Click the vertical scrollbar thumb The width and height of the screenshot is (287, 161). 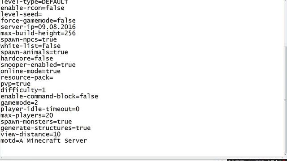286,99
